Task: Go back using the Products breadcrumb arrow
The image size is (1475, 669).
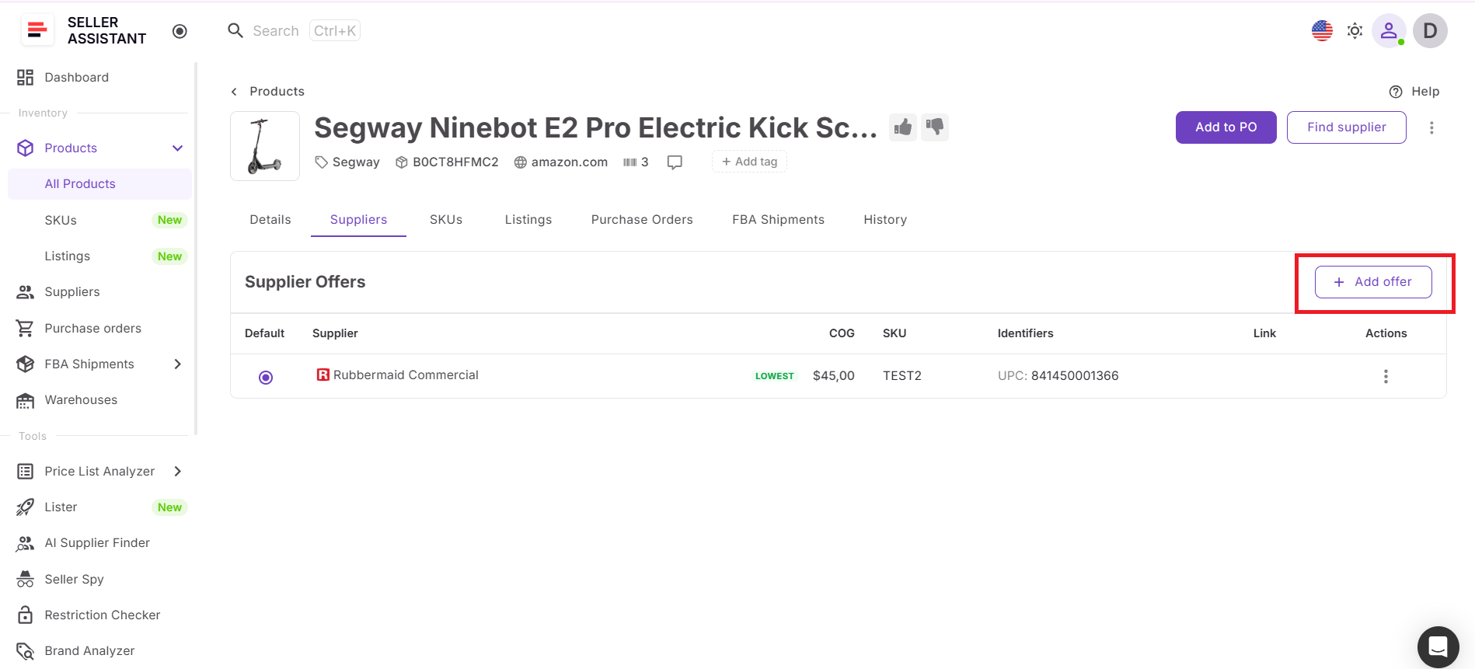Action: pos(234,92)
